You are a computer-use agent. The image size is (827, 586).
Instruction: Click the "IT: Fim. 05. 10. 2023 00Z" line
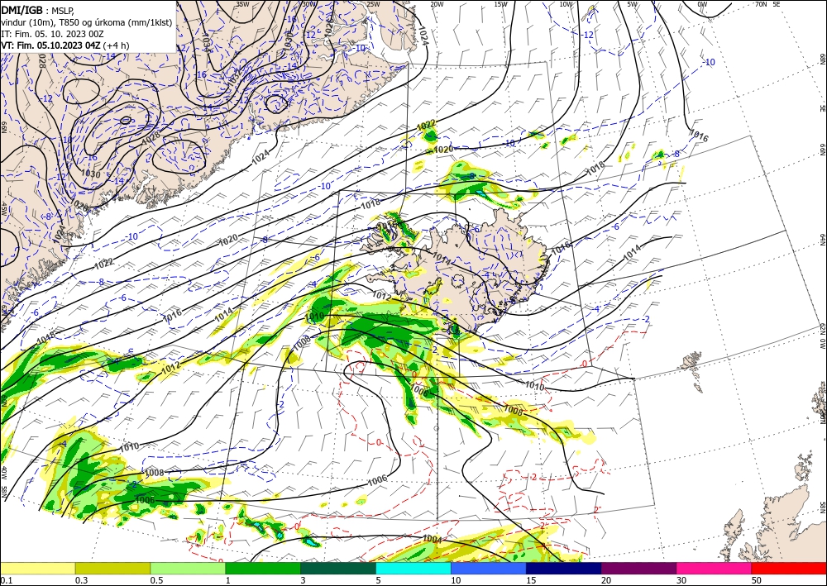(52, 34)
